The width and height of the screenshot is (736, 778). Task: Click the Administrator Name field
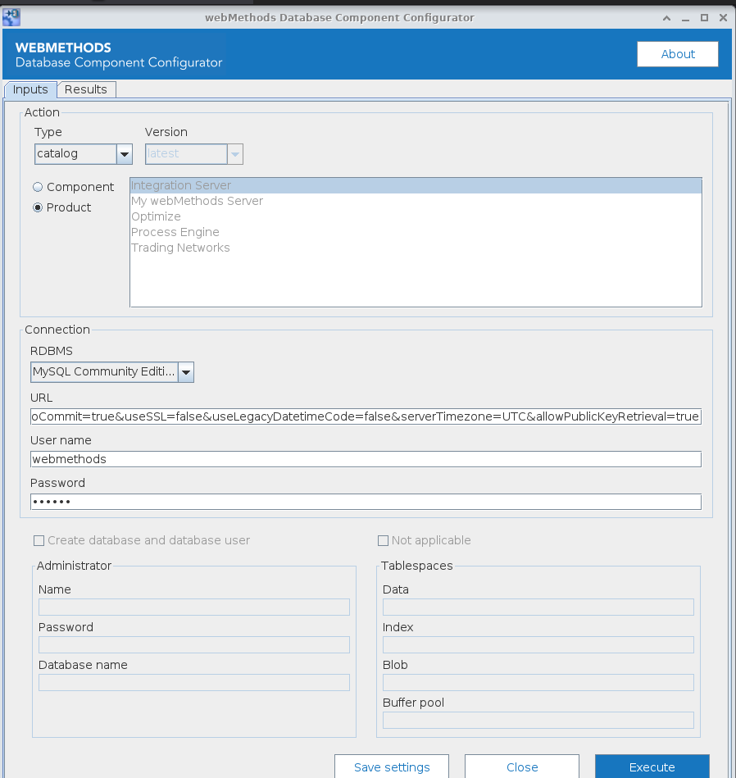(194, 607)
